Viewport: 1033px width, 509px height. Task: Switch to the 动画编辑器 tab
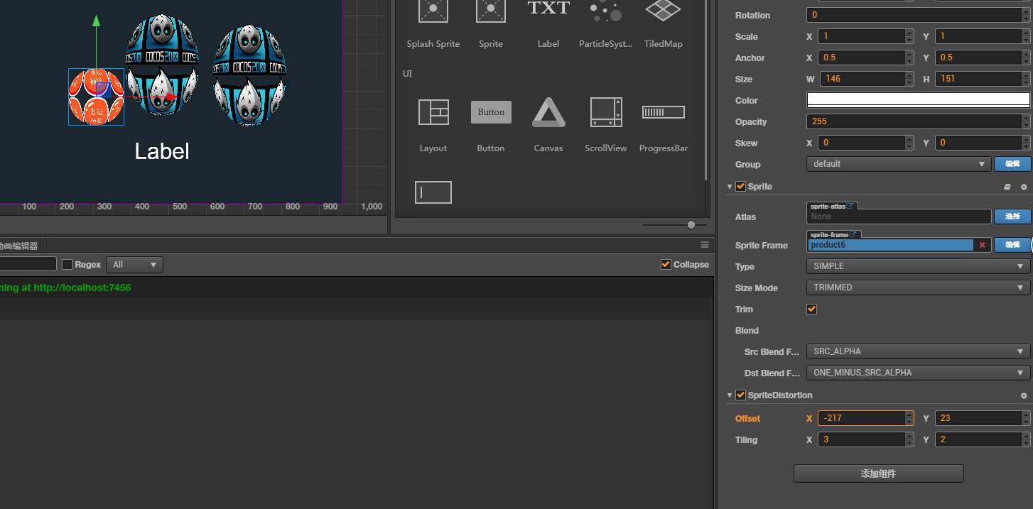pyautogui.click(x=21, y=246)
